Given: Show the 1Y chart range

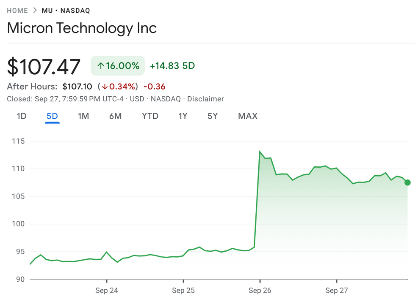Looking at the screenshot, I should pos(183,116).
